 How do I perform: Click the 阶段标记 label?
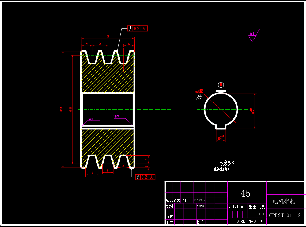click(237, 206)
